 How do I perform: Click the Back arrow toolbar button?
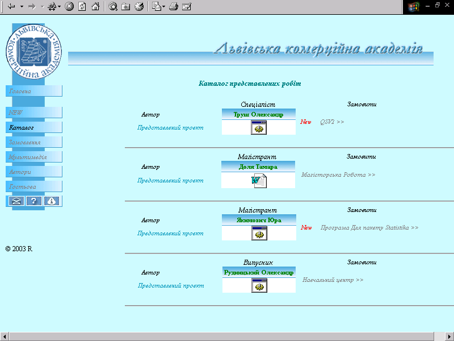[x=11, y=6]
